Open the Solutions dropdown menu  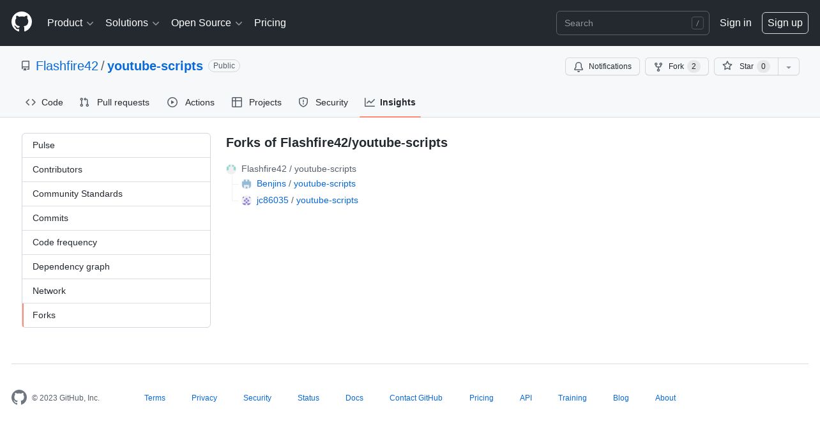132,23
